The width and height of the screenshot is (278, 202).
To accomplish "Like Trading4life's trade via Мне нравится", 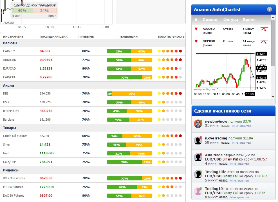I will click(x=239, y=180).
